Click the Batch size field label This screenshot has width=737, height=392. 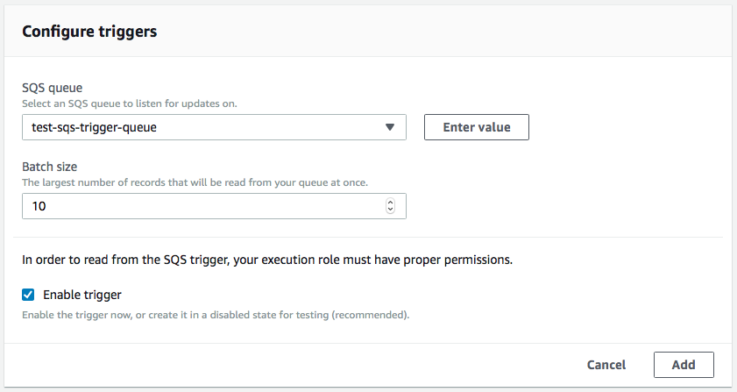(x=49, y=167)
